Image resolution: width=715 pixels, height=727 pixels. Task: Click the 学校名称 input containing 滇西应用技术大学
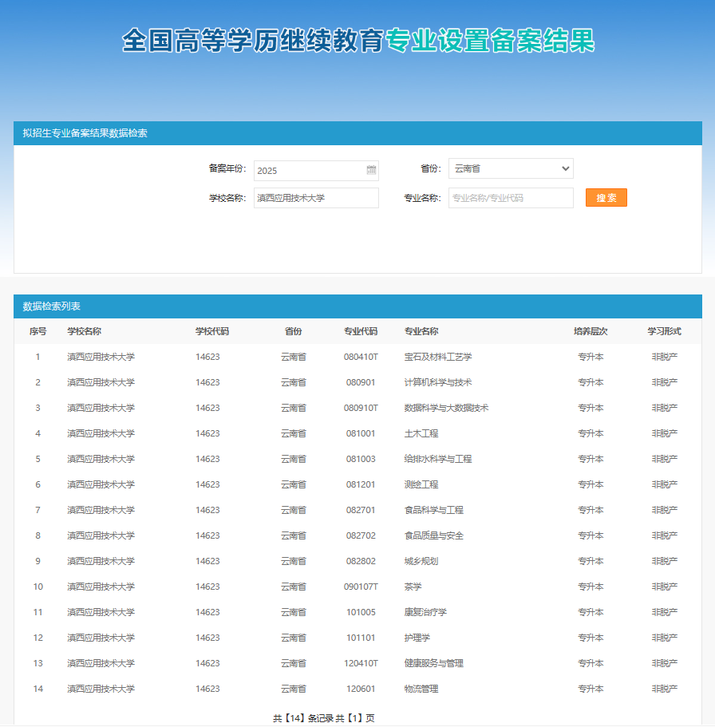tap(316, 198)
